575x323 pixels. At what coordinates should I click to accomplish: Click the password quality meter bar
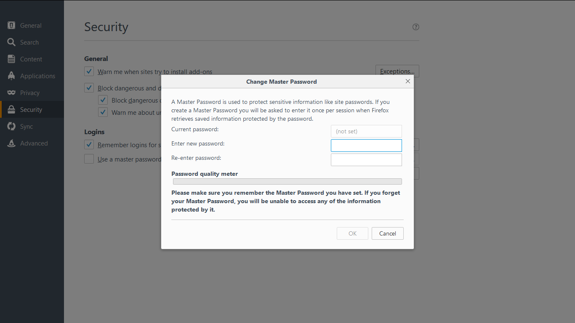pyautogui.click(x=287, y=181)
